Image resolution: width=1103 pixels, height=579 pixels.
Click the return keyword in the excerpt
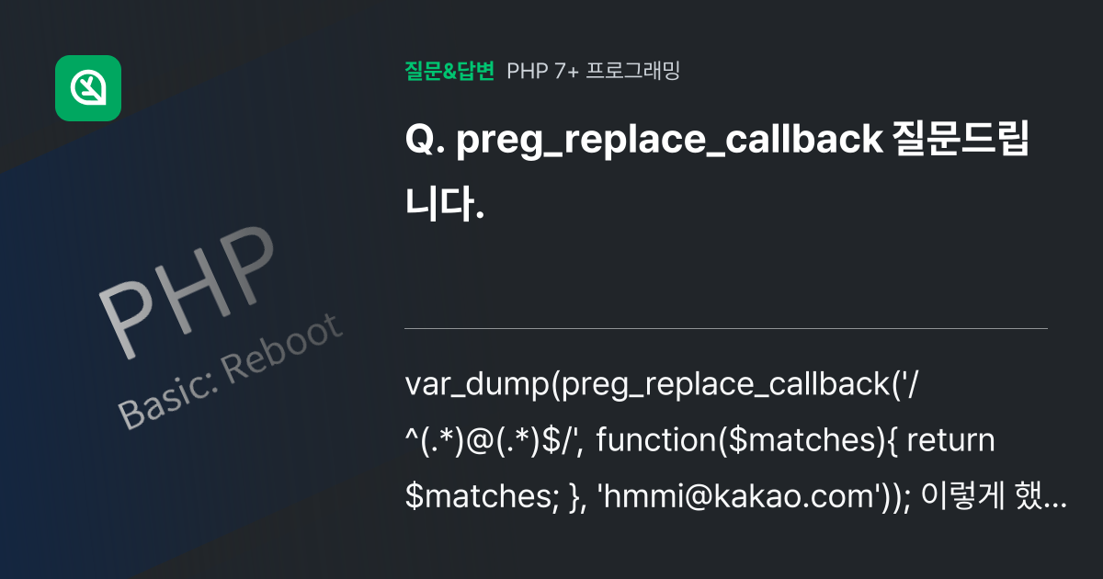(949, 442)
